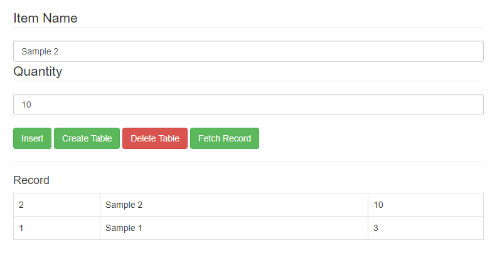497x256 pixels.
Task: Select the quantity cell showing 3
Action: click(x=425, y=228)
